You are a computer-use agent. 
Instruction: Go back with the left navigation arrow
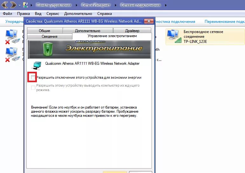[x=5, y=5]
